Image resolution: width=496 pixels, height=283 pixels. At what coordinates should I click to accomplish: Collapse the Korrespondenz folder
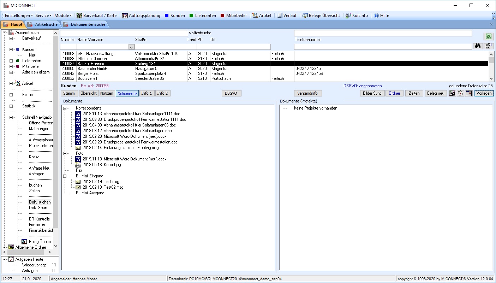pyautogui.click(x=65, y=108)
